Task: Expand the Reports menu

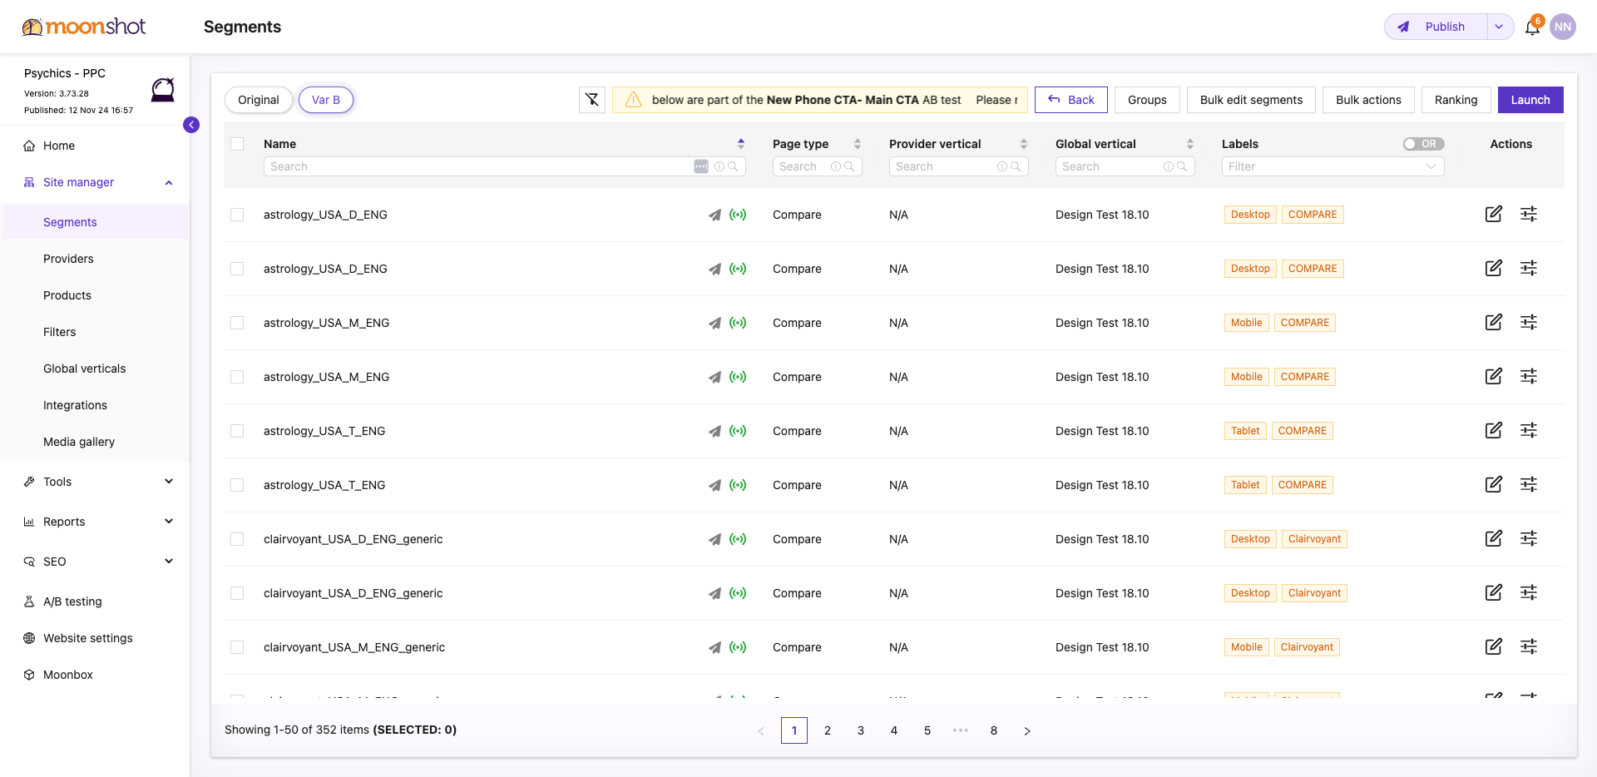Action: pos(169,522)
